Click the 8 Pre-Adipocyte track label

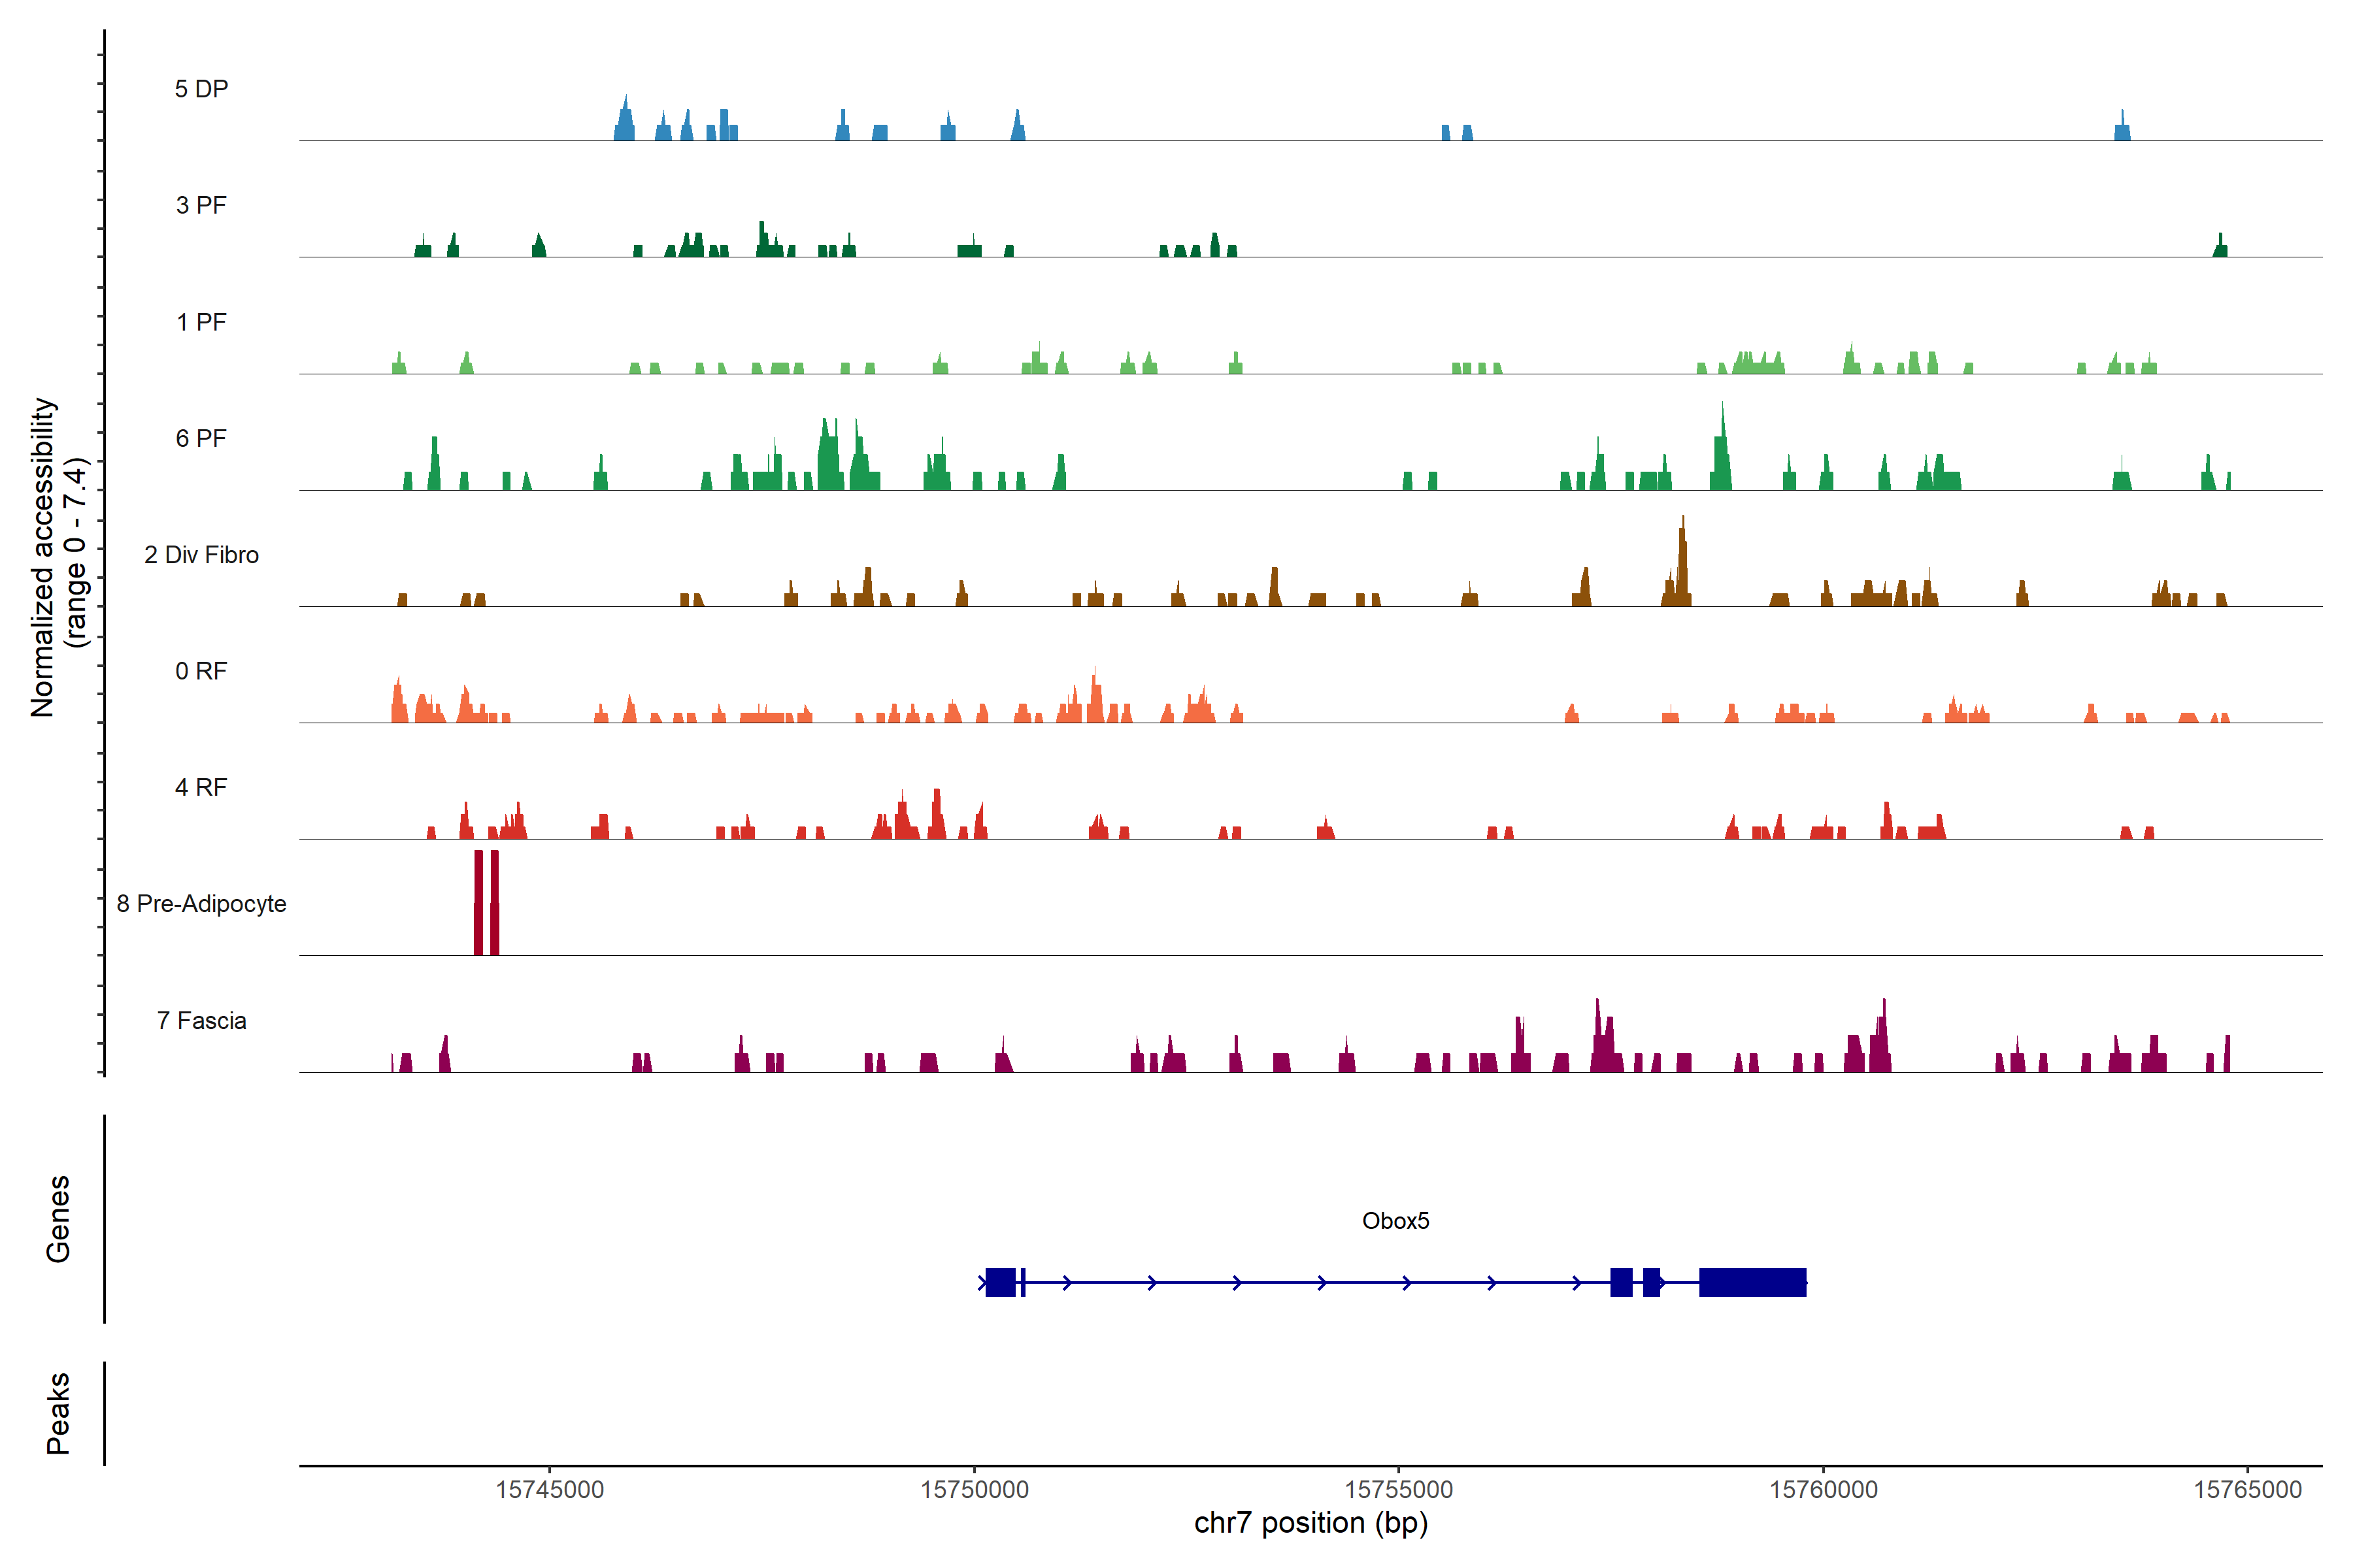[201, 904]
